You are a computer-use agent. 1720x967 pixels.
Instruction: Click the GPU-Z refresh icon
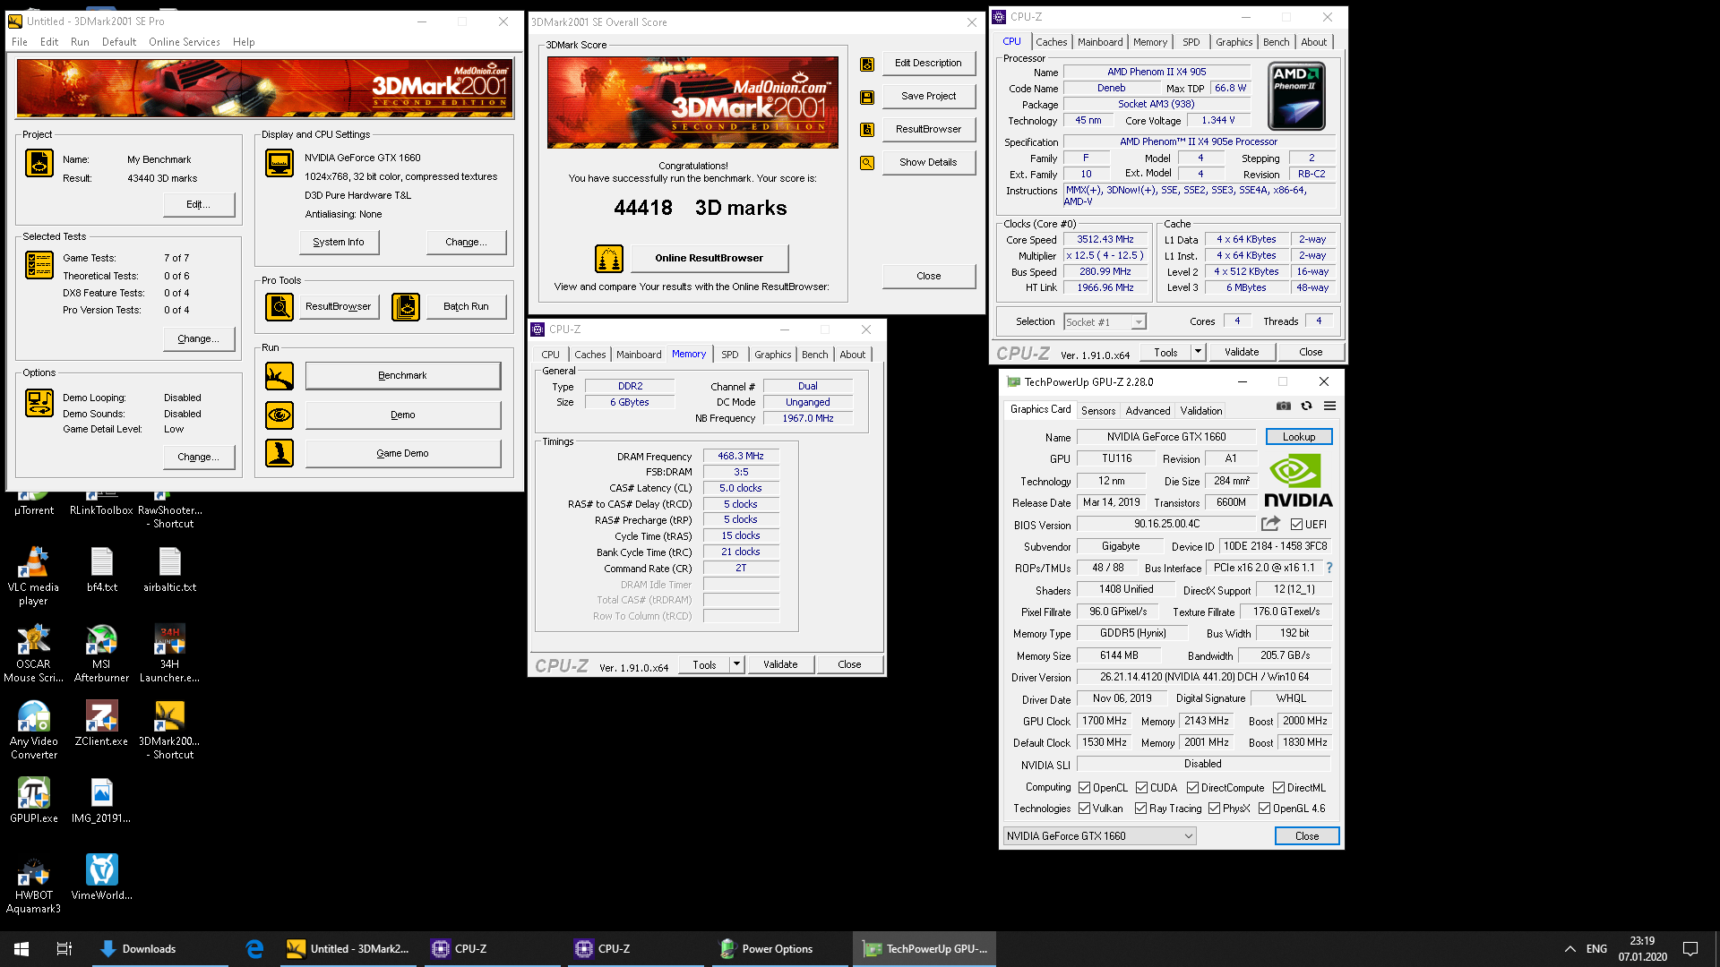click(1307, 406)
